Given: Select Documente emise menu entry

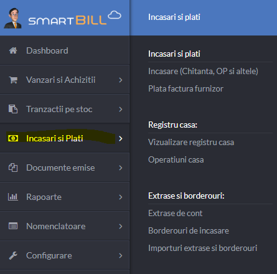Looking at the screenshot, I should (x=65, y=168).
